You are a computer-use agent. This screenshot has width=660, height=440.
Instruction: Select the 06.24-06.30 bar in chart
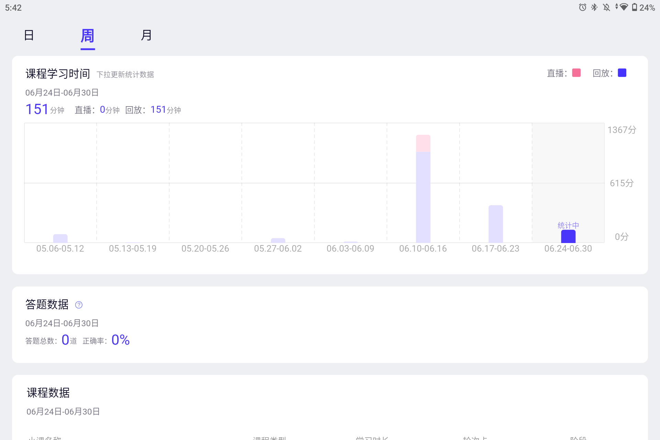coord(568,236)
